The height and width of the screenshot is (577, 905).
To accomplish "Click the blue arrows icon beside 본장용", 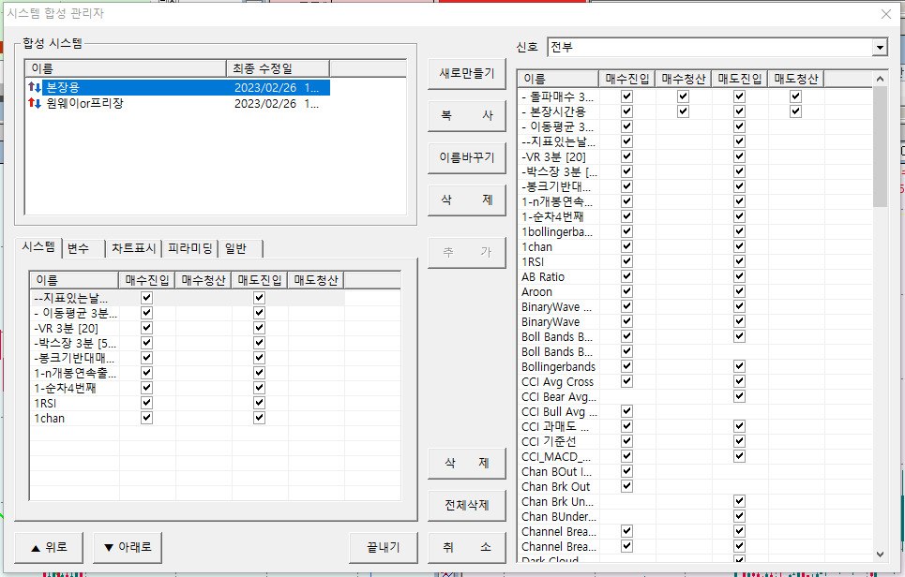I will tap(36, 87).
